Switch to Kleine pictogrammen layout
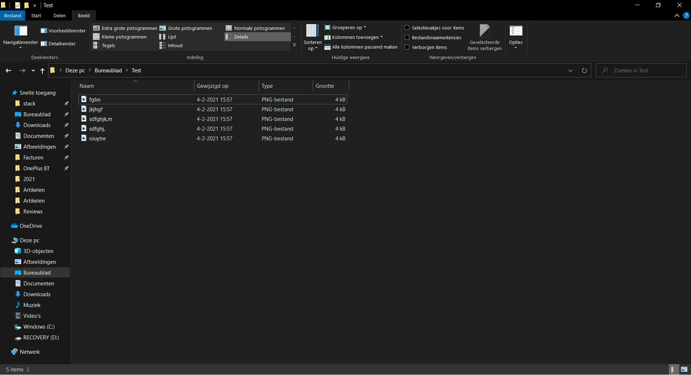The height and width of the screenshot is (375, 691). [120, 37]
